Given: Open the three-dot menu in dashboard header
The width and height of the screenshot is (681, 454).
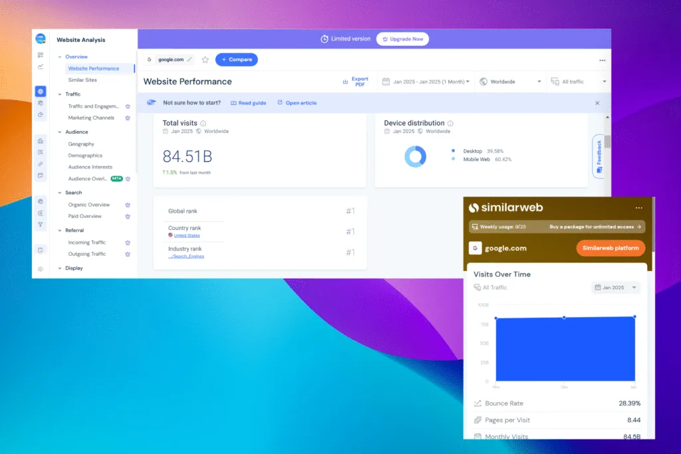Looking at the screenshot, I should pos(602,60).
